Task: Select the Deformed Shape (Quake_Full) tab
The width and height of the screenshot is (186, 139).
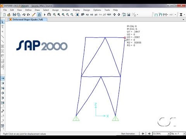Action: 28,20
